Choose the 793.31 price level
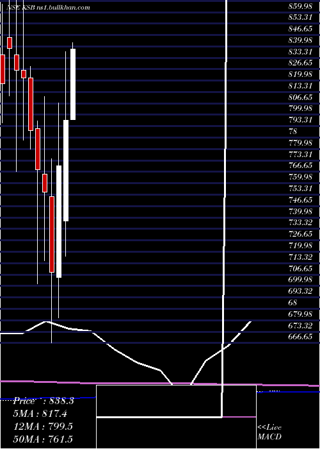This screenshot has height=449, width=320. click(300, 120)
